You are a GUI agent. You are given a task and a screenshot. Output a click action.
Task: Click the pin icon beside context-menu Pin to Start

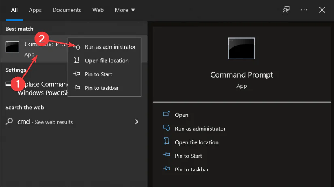pos(77,74)
